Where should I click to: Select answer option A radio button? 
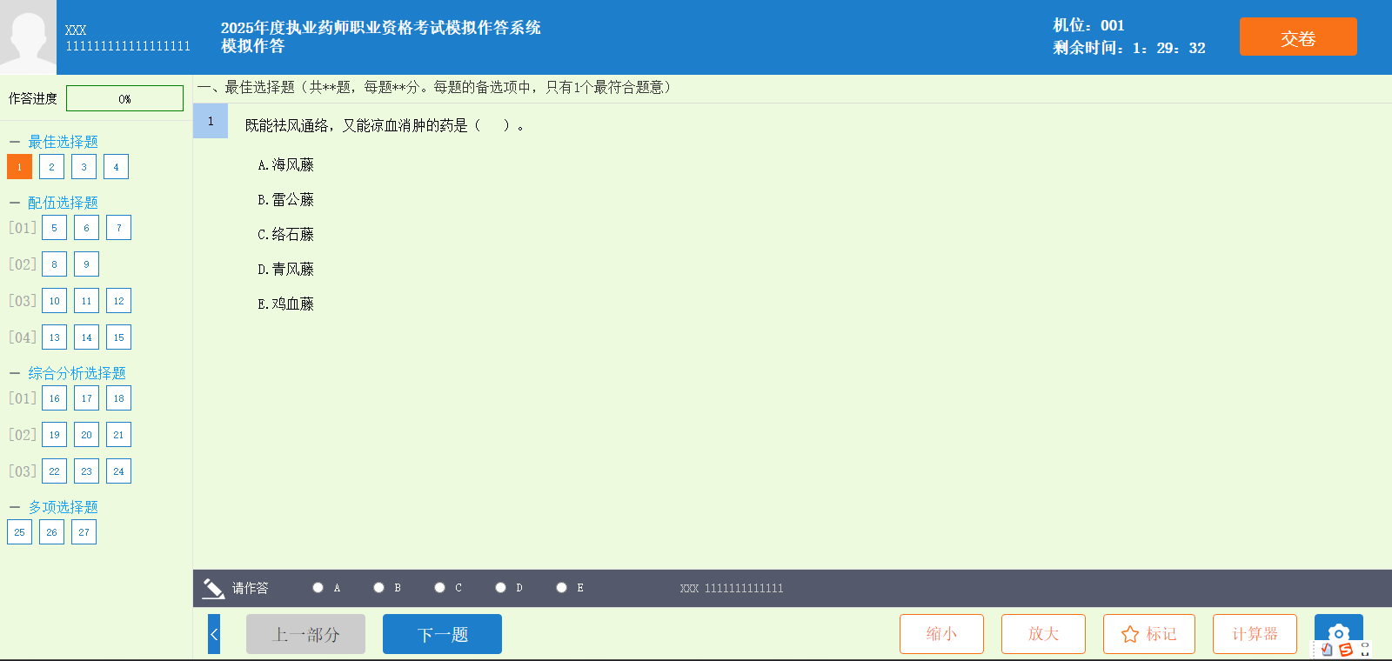318,588
